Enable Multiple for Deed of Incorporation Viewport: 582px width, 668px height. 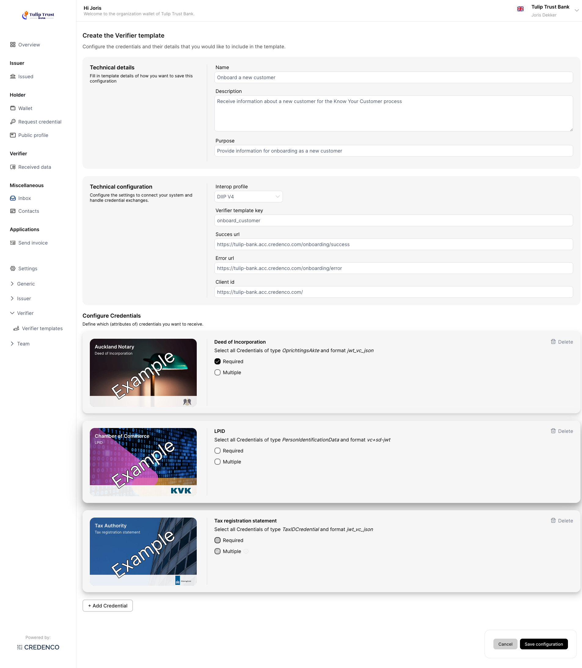coord(217,372)
